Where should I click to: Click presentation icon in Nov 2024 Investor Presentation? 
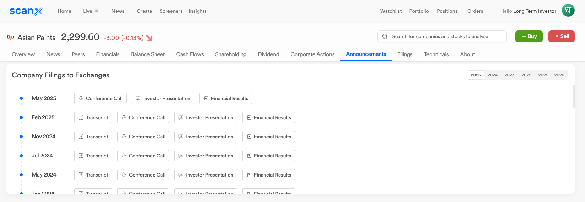pos(181,137)
